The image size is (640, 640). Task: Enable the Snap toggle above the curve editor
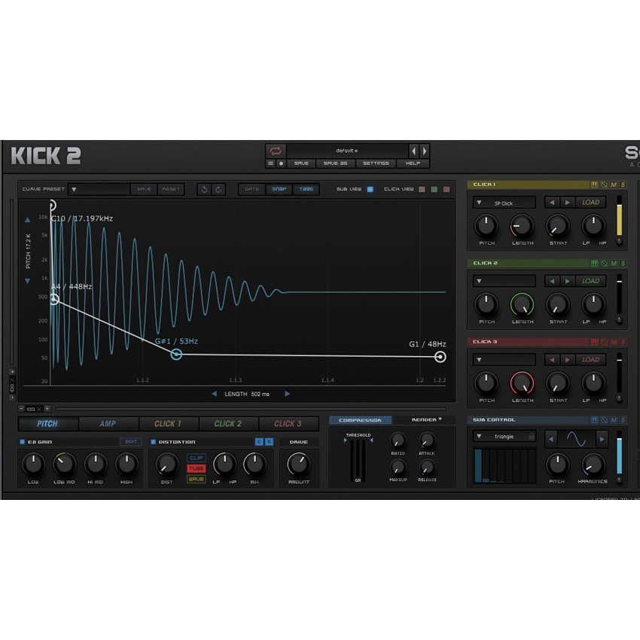click(x=278, y=189)
